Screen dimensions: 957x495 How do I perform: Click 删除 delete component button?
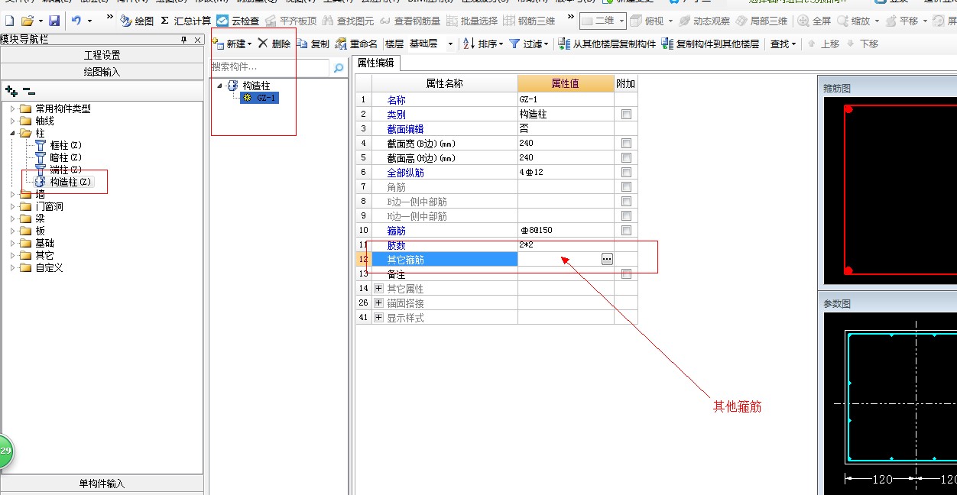[x=274, y=44]
